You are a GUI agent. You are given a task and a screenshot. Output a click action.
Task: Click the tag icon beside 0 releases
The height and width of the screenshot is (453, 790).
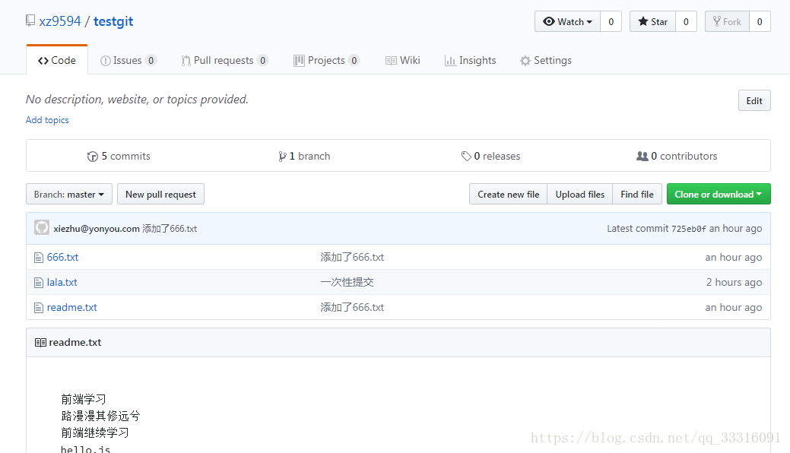[x=466, y=157]
